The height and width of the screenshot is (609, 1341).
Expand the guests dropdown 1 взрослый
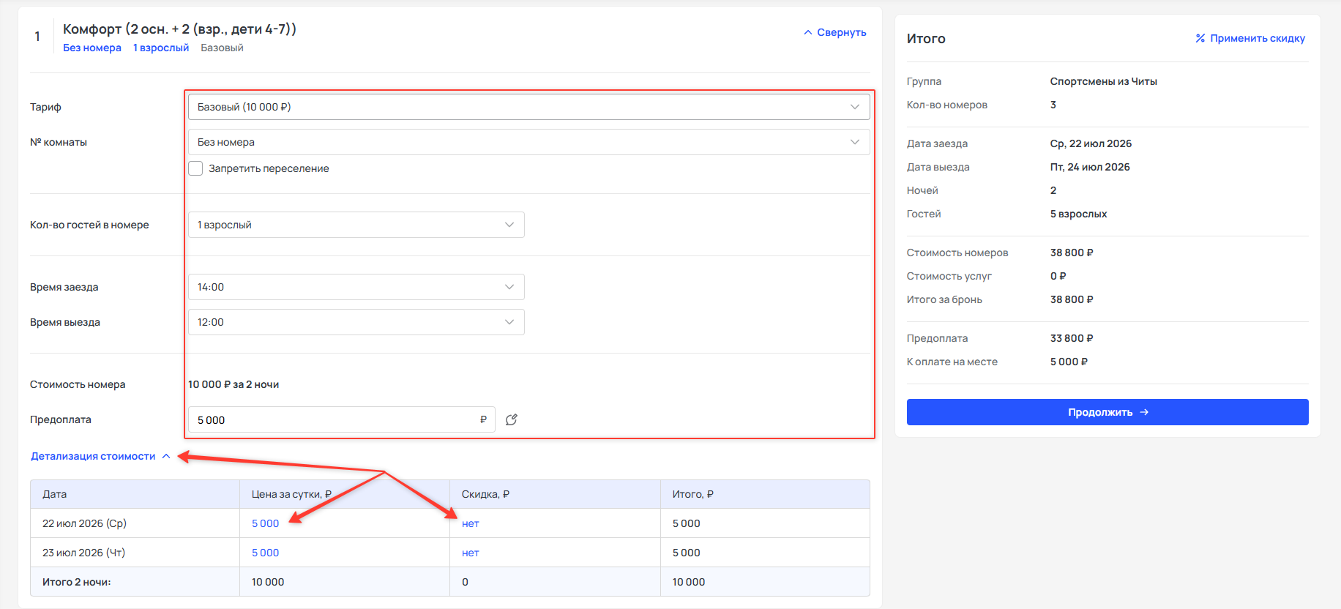coord(356,225)
